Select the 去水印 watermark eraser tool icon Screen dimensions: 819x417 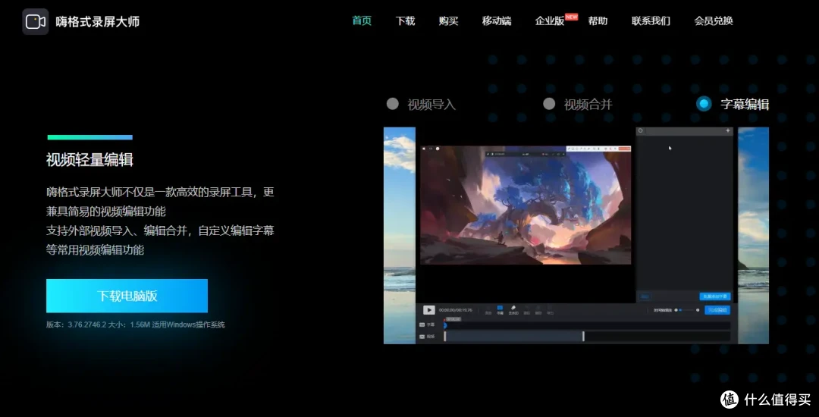click(x=513, y=309)
